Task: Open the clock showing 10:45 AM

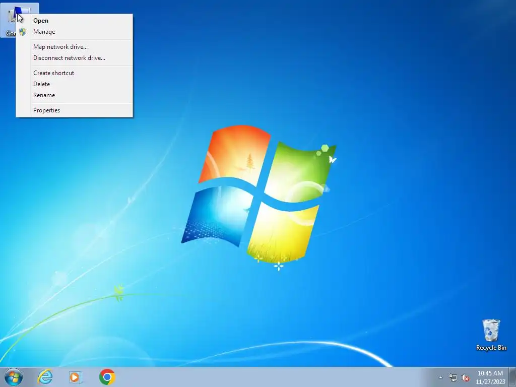Action: (490, 377)
